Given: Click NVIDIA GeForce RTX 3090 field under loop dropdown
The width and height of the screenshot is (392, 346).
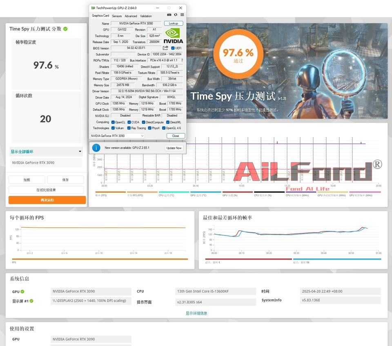Looking at the screenshot, I should tap(46, 163).
